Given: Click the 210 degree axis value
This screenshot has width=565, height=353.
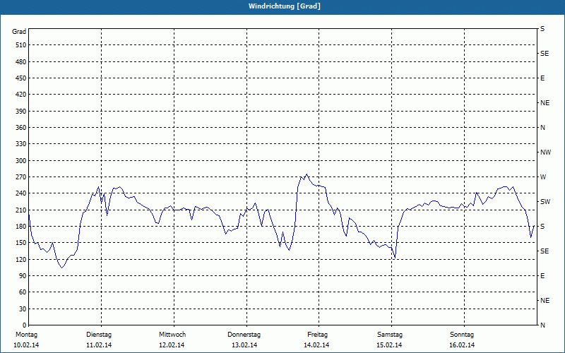Looking at the screenshot, I should [21, 210].
